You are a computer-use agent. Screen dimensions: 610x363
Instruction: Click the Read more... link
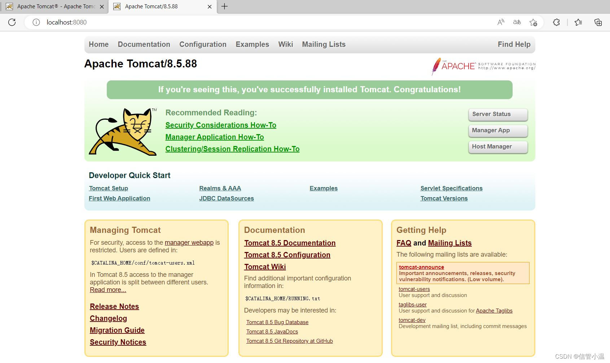[x=108, y=290]
